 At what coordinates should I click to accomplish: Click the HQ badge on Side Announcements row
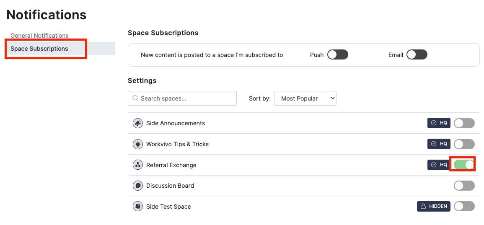click(x=439, y=123)
